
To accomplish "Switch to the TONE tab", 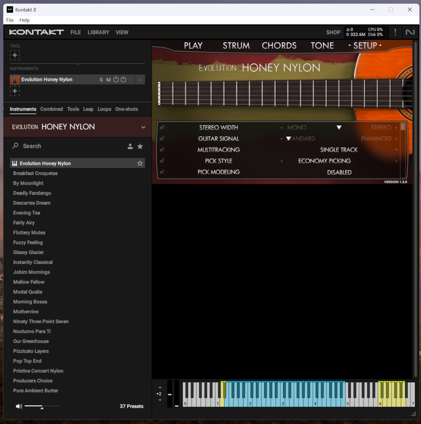I will coord(322,46).
